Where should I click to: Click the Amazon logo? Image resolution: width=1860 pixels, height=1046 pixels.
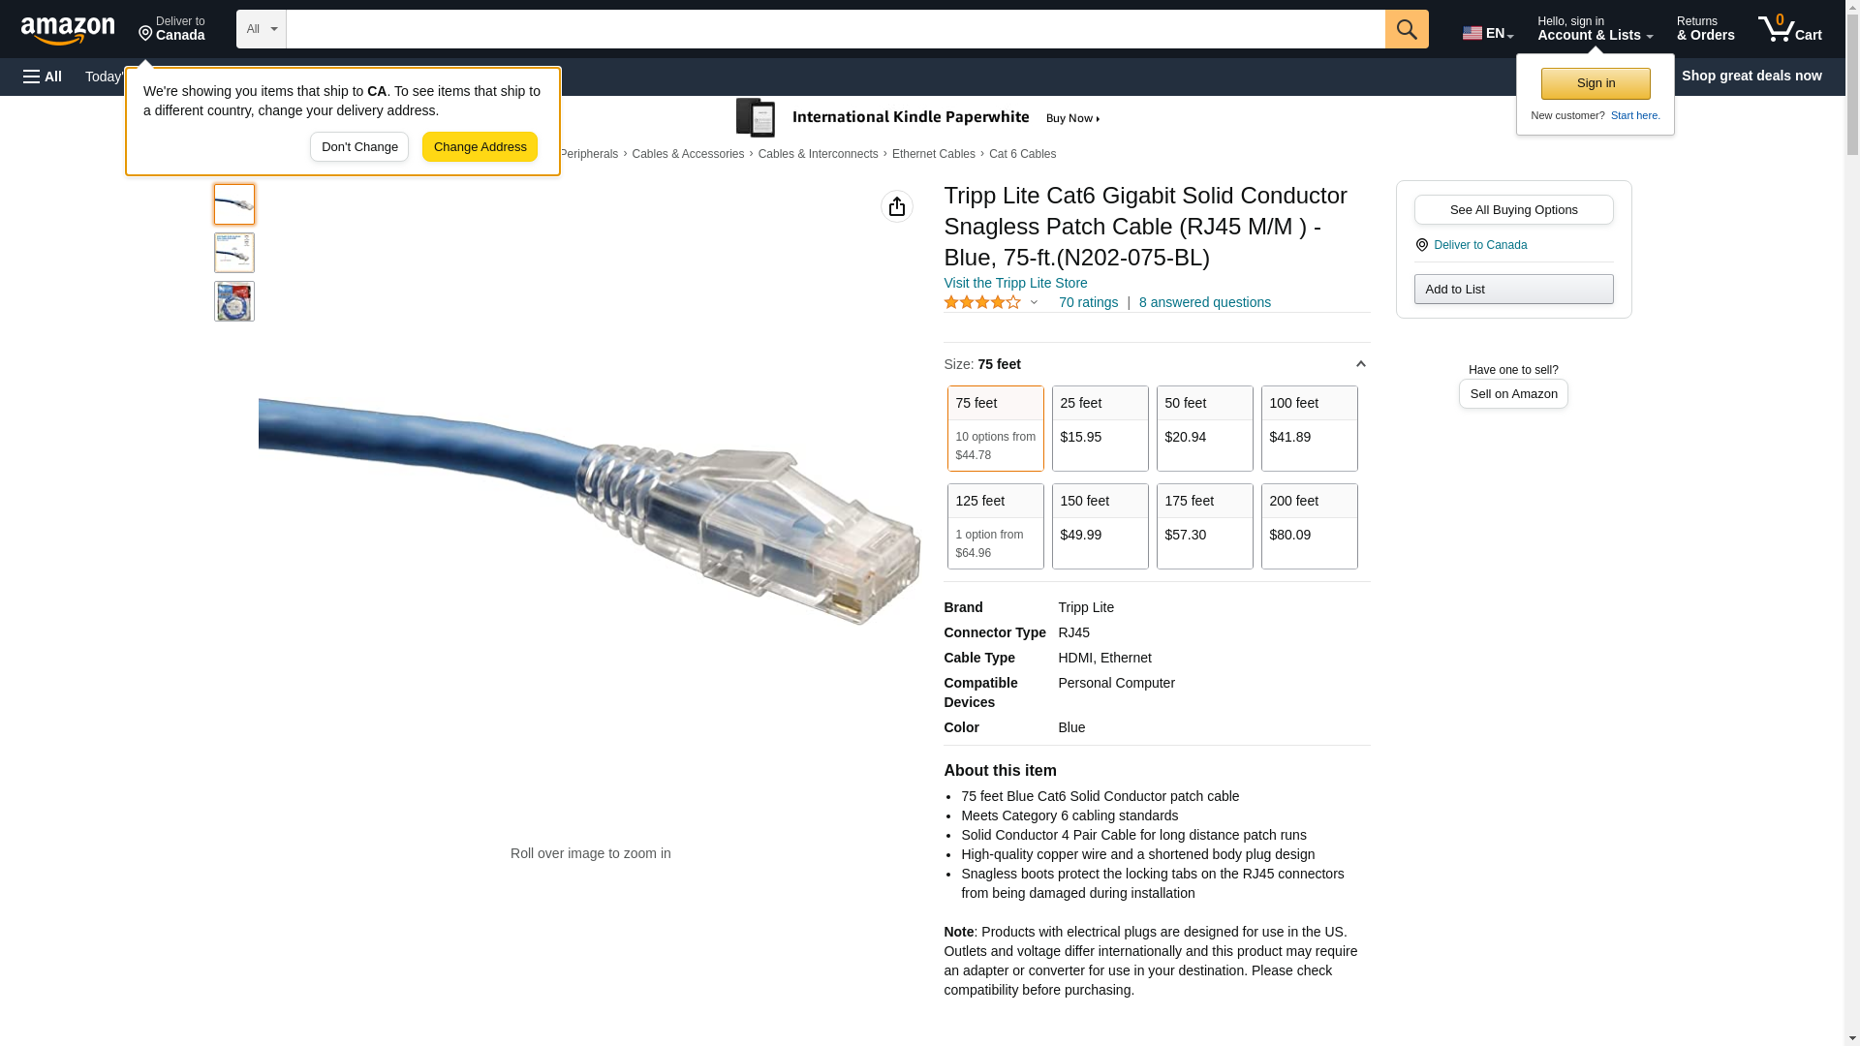click(68, 30)
